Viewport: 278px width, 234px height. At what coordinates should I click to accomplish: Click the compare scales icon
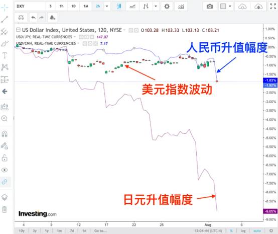pyautogui.click(x=21, y=18)
